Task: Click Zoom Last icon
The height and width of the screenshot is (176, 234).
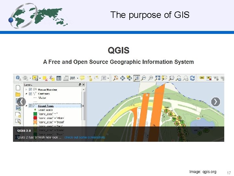Action: click(x=178, y=78)
